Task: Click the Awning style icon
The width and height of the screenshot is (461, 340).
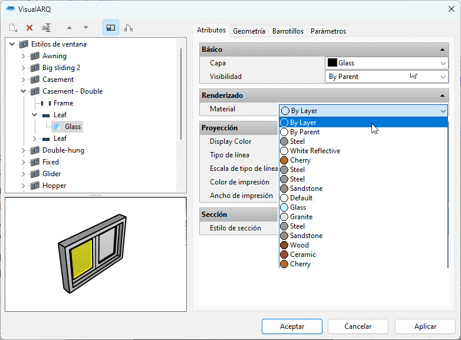Action: 35,56
